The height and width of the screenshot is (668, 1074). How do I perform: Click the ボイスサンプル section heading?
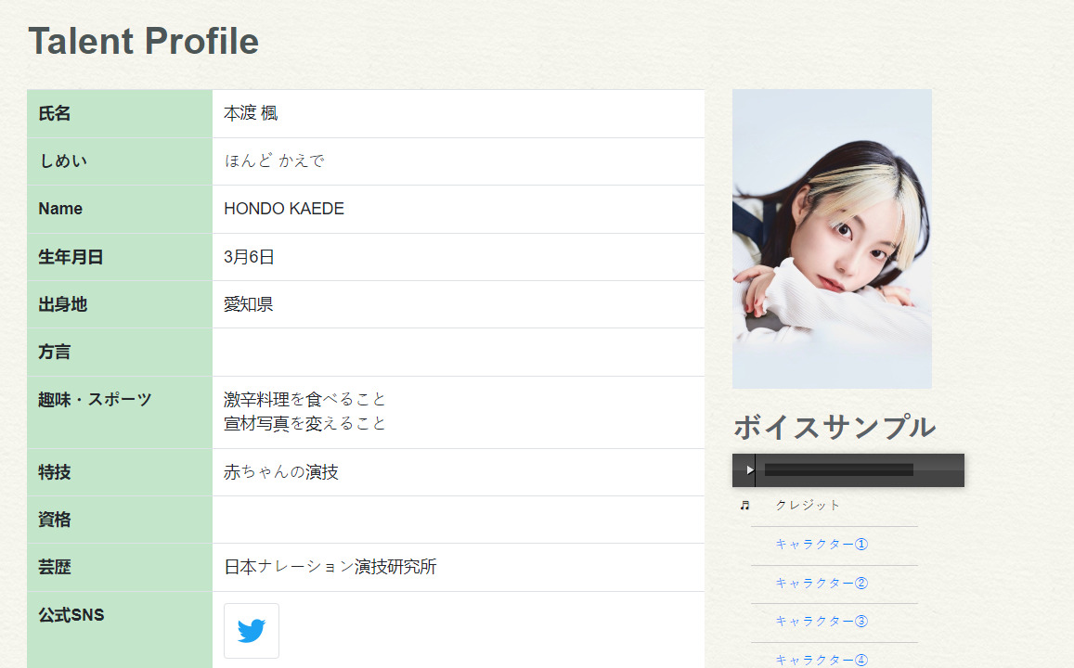click(x=834, y=428)
